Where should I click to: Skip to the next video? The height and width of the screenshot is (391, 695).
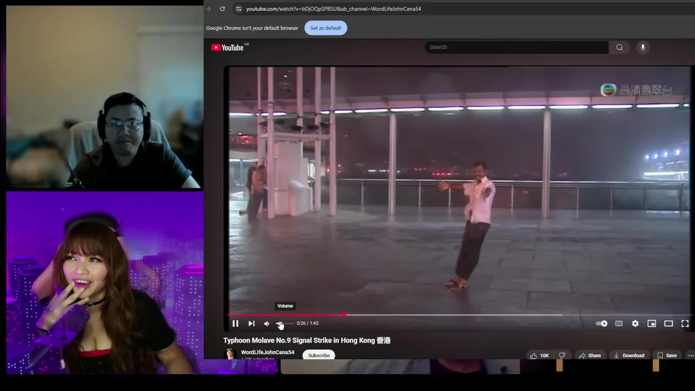click(x=251, y=324)
